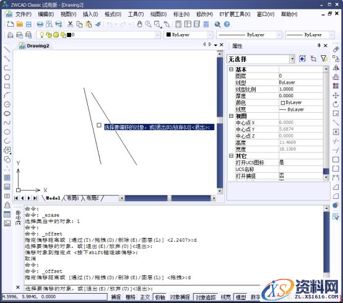
Task: Jump to first layout tab arrow
Action: [x=16, y=198]
